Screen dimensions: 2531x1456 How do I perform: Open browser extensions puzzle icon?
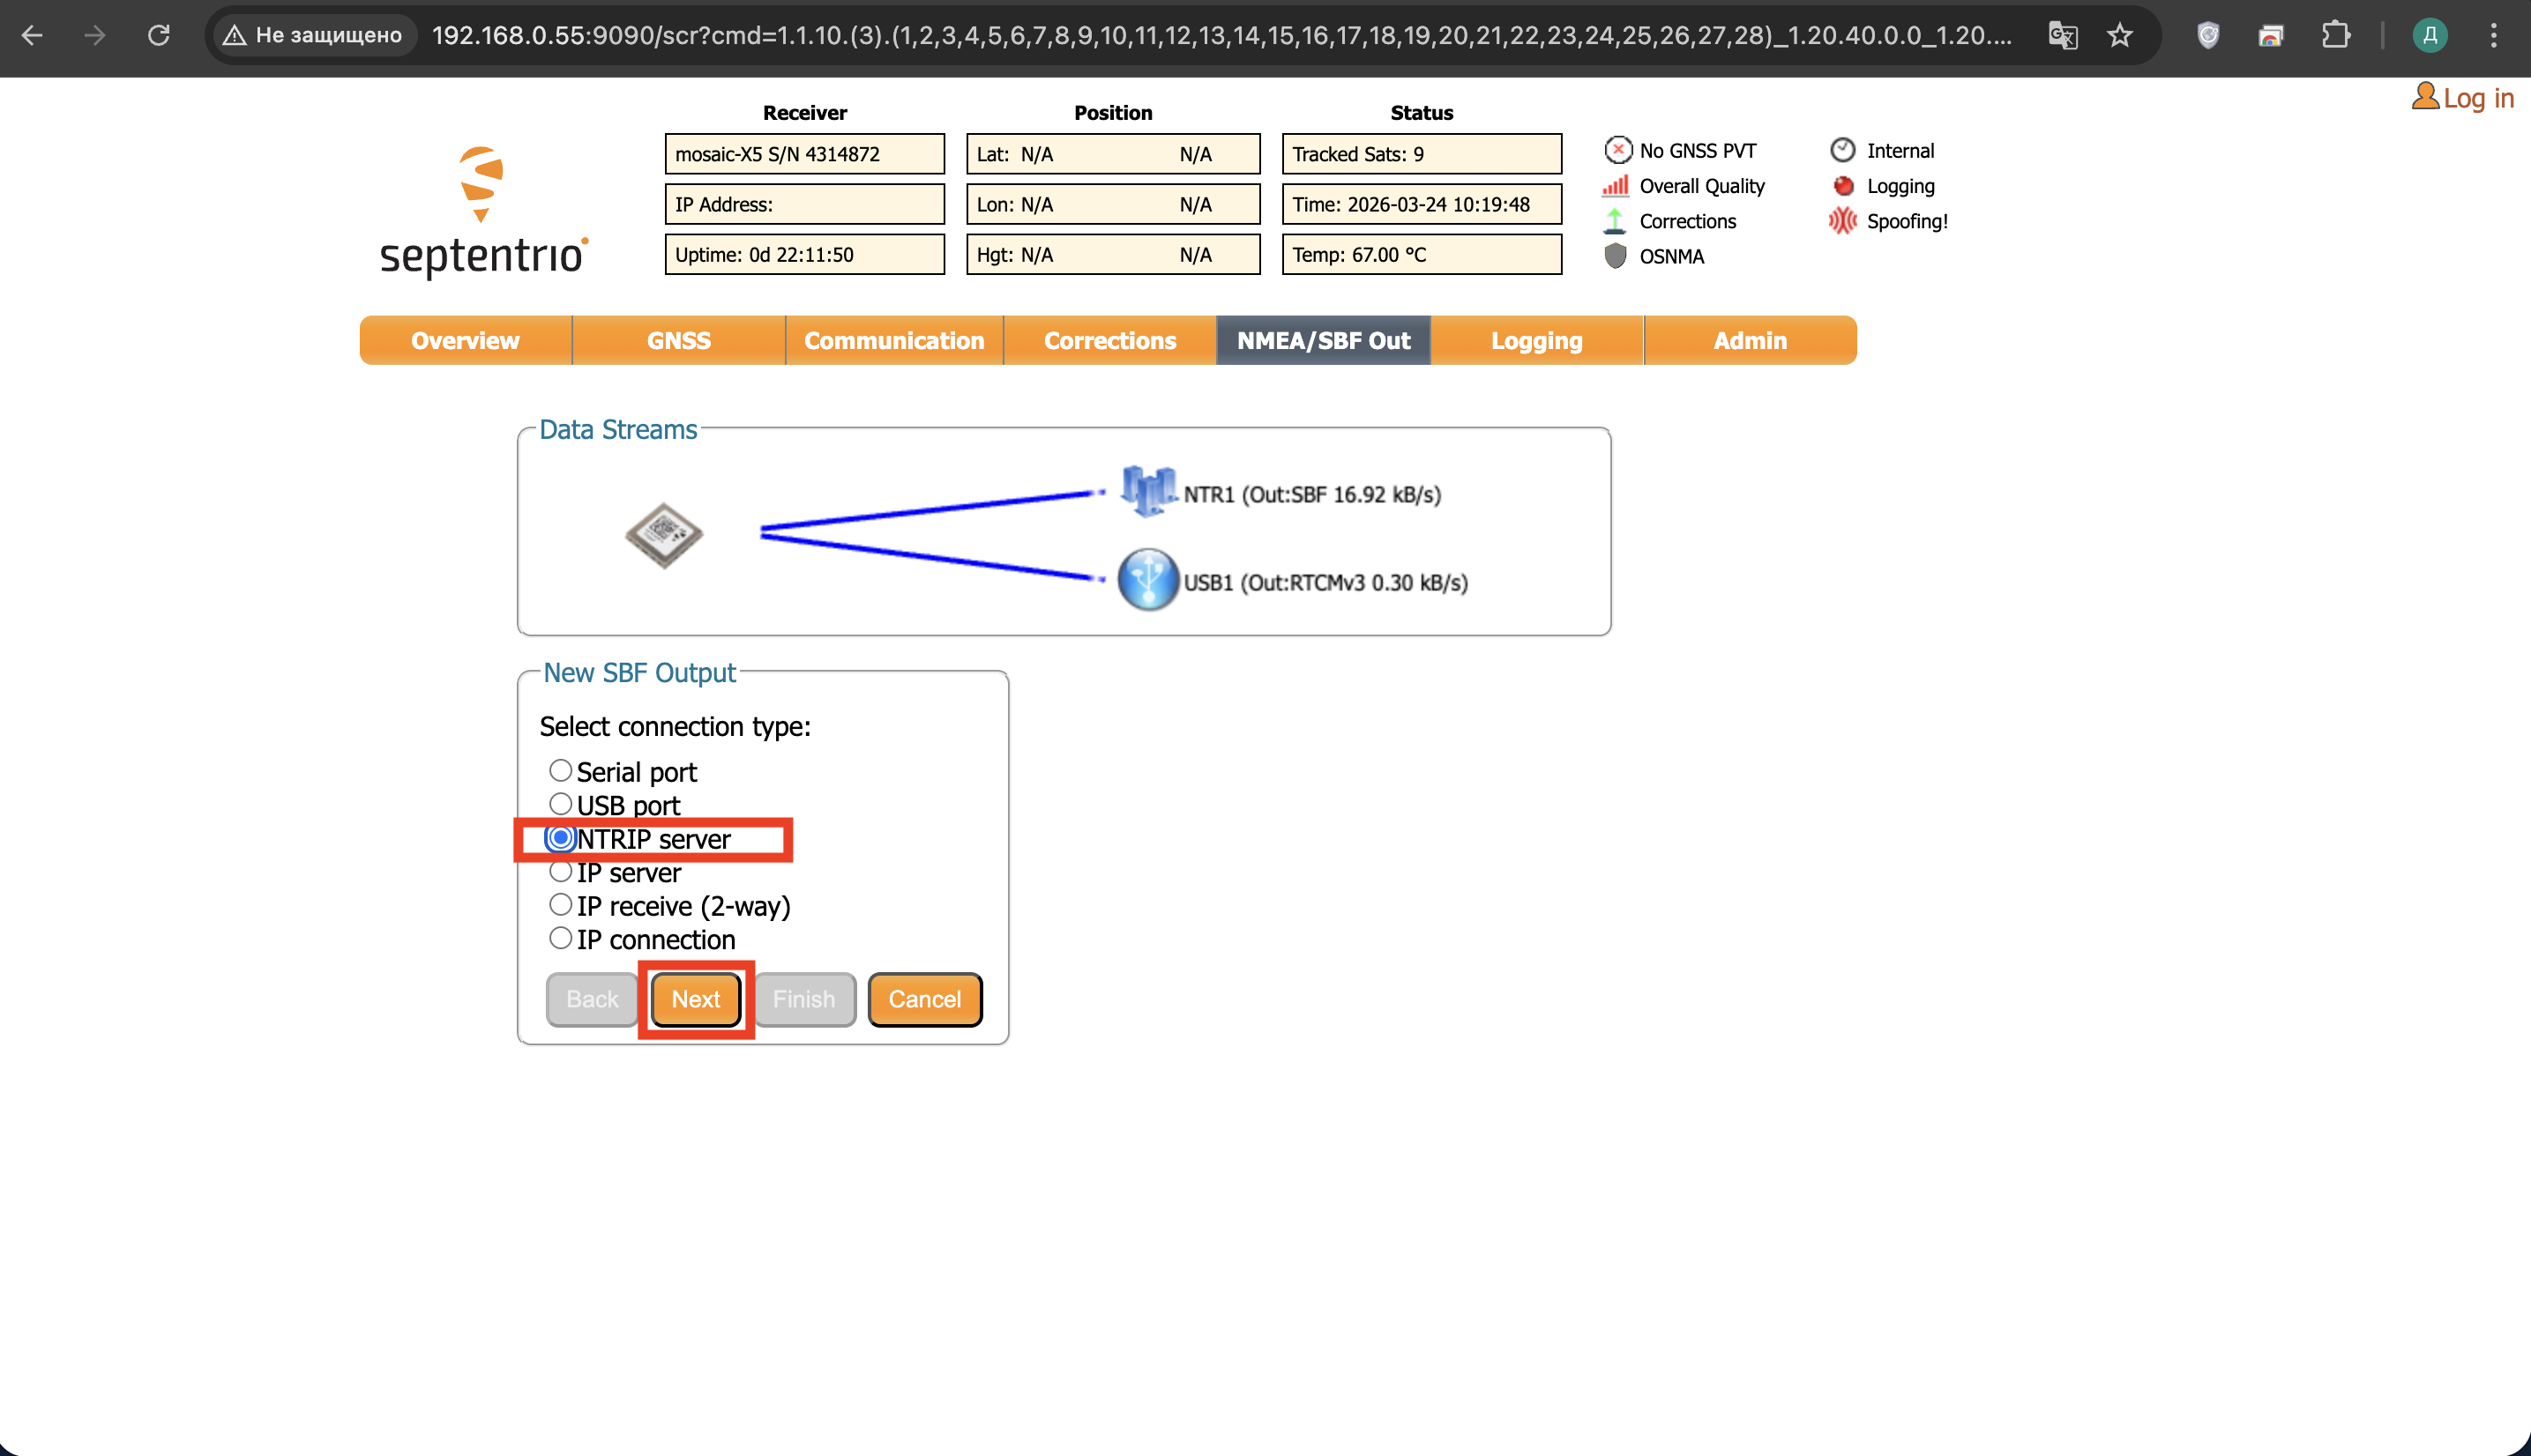(2335, 36)
